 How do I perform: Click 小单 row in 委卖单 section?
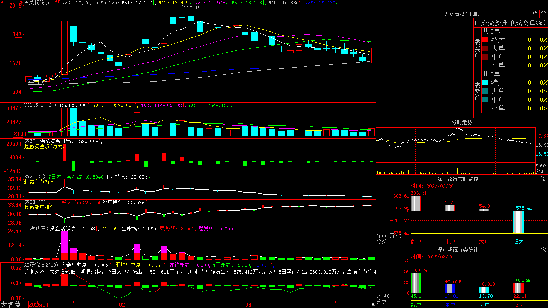tap(515, 108)
